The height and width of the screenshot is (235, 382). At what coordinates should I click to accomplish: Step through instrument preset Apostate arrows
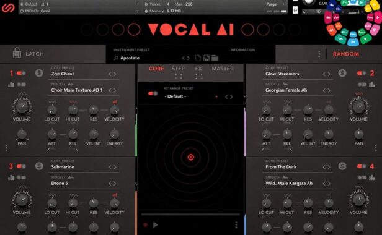[185, 58]
